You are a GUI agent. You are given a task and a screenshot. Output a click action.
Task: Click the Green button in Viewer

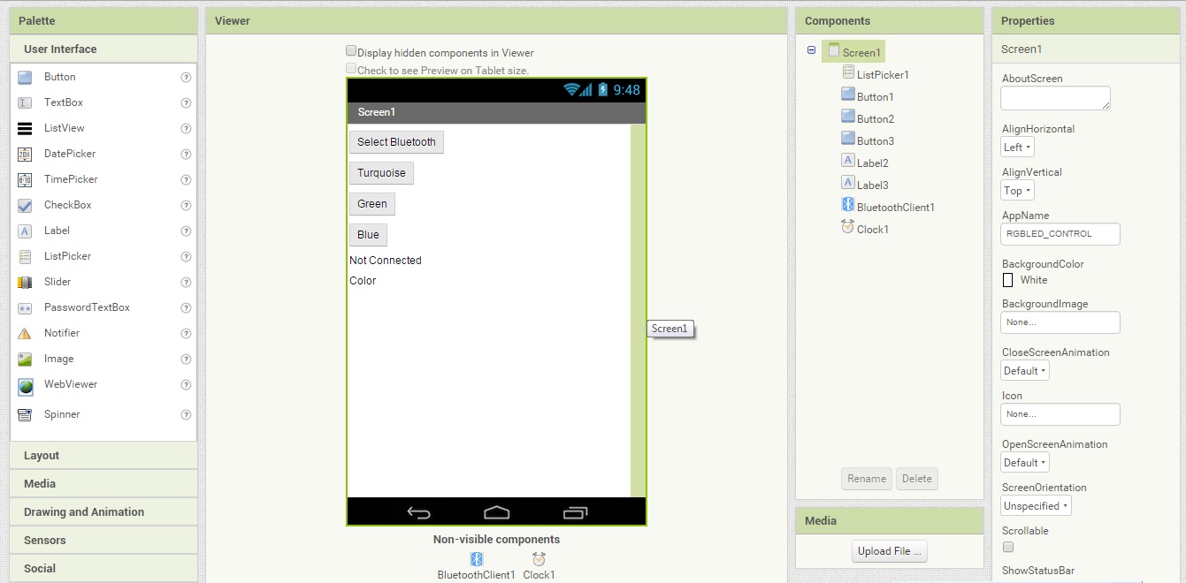click(x=372, y=204)
